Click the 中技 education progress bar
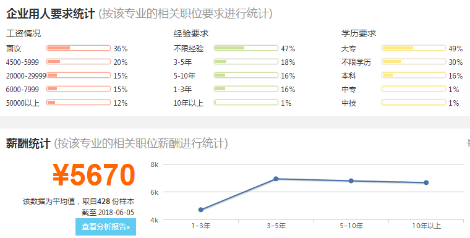The width and height of the screenshot is (470, 238). pyautogui.click(x=414, y=102)
